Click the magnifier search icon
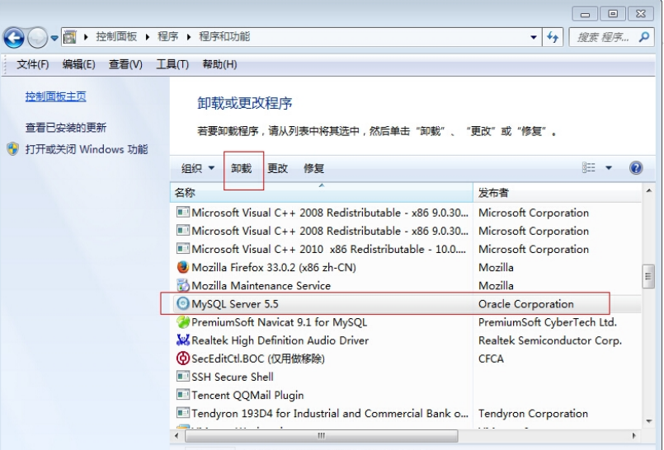664x450 pixels. 644,37
